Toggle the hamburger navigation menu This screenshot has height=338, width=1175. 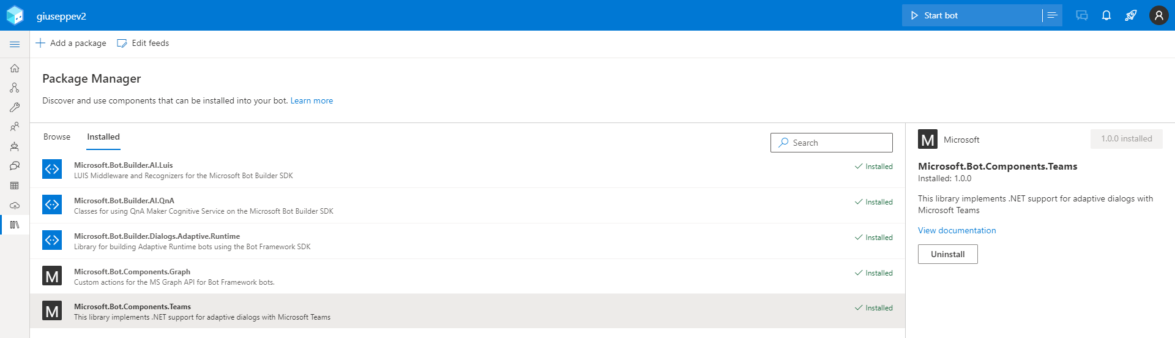pyautogui.click(x=15, y=44)
